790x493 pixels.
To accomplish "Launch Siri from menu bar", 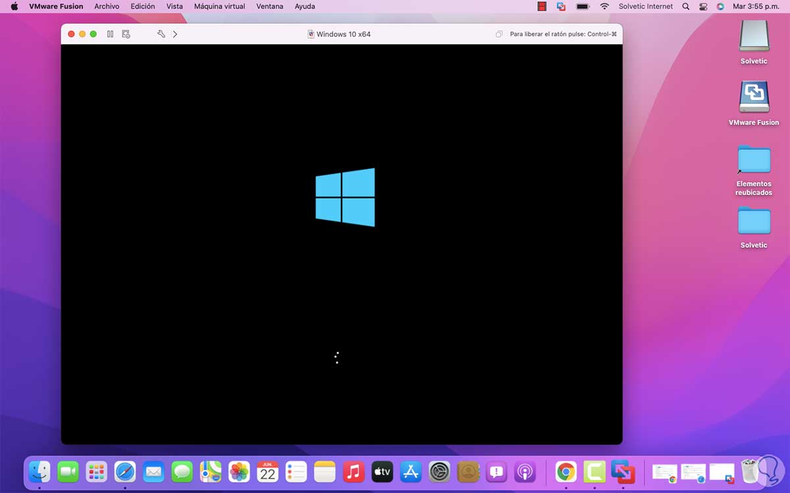I will [720, 7].
